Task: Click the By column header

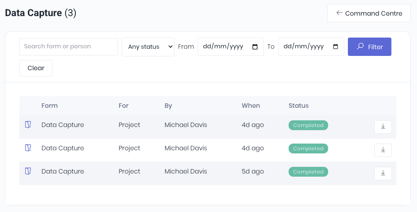Action: tap(168, 106)
